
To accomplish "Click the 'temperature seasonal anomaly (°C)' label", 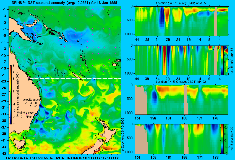I will [18, 95].
